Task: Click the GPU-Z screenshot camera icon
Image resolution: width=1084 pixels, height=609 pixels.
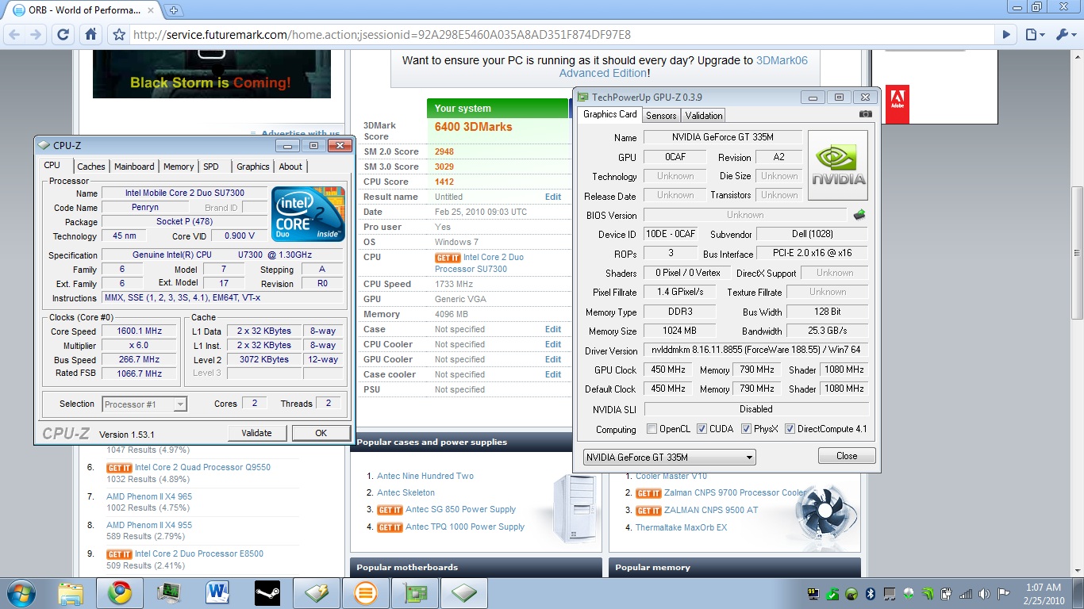Action: 866,114
